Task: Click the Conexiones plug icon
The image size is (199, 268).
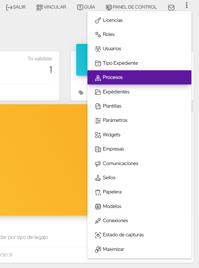Action: pos(98,221)
